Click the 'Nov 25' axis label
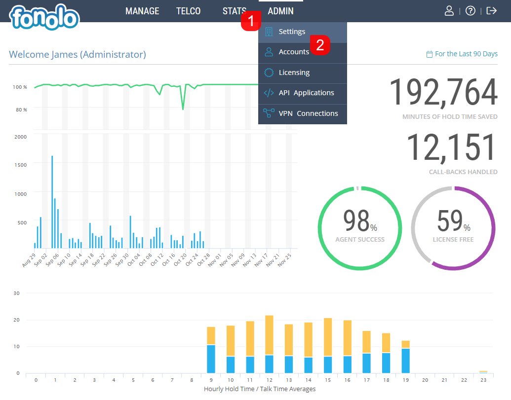 (x=284, y=260)
